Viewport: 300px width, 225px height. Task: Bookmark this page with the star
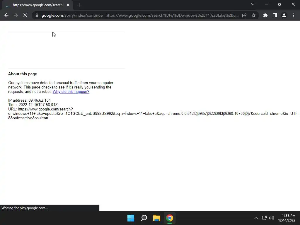[254, 15]
